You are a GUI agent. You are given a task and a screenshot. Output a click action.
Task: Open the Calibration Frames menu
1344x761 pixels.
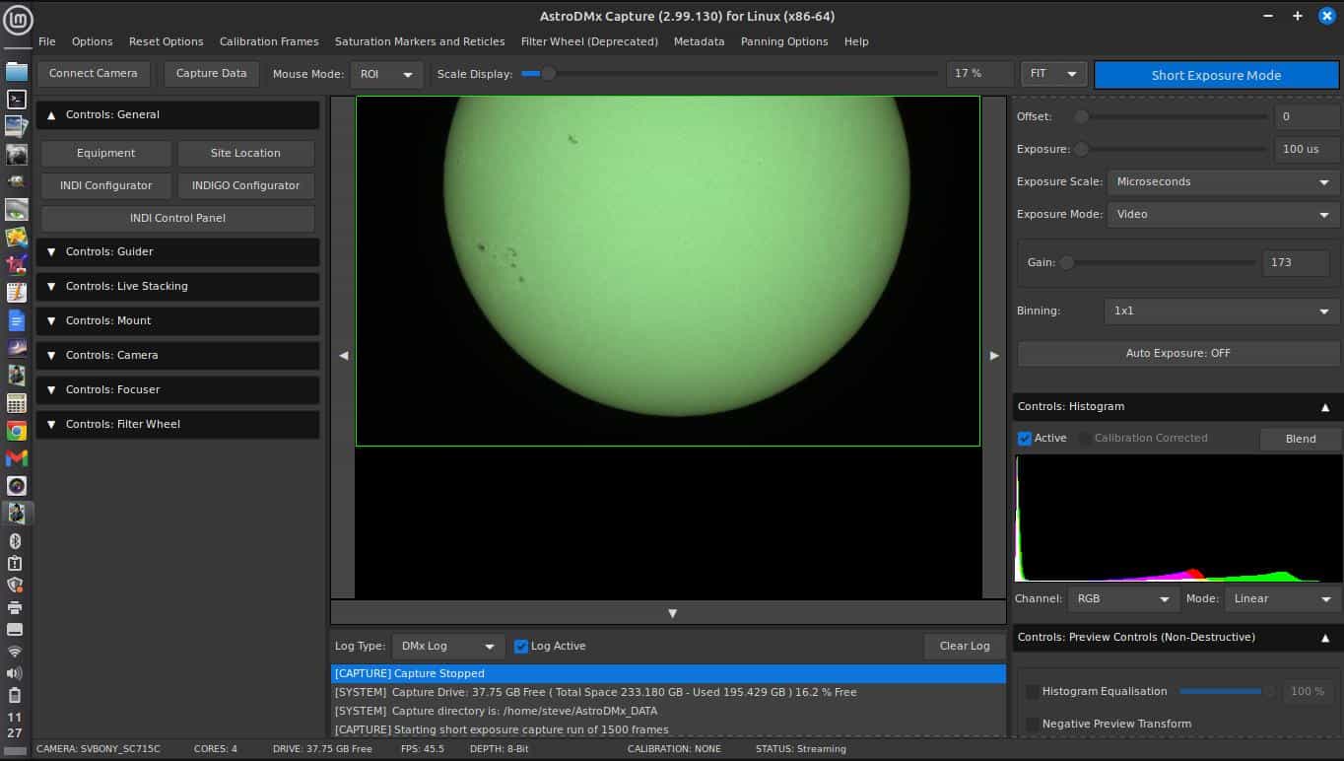269,41
